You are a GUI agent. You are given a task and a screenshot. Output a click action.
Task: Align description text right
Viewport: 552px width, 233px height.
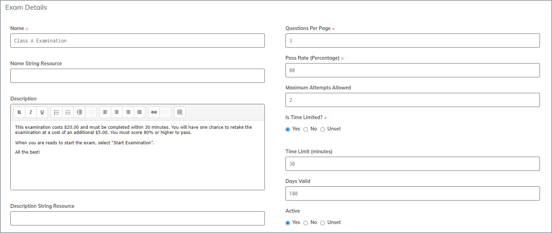coord(128,112)
